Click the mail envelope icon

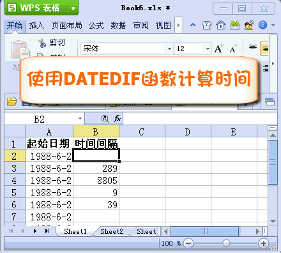tap(235, 25)
